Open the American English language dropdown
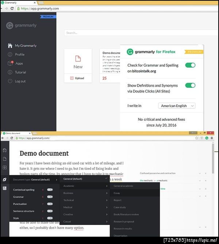 pos(177,106)
